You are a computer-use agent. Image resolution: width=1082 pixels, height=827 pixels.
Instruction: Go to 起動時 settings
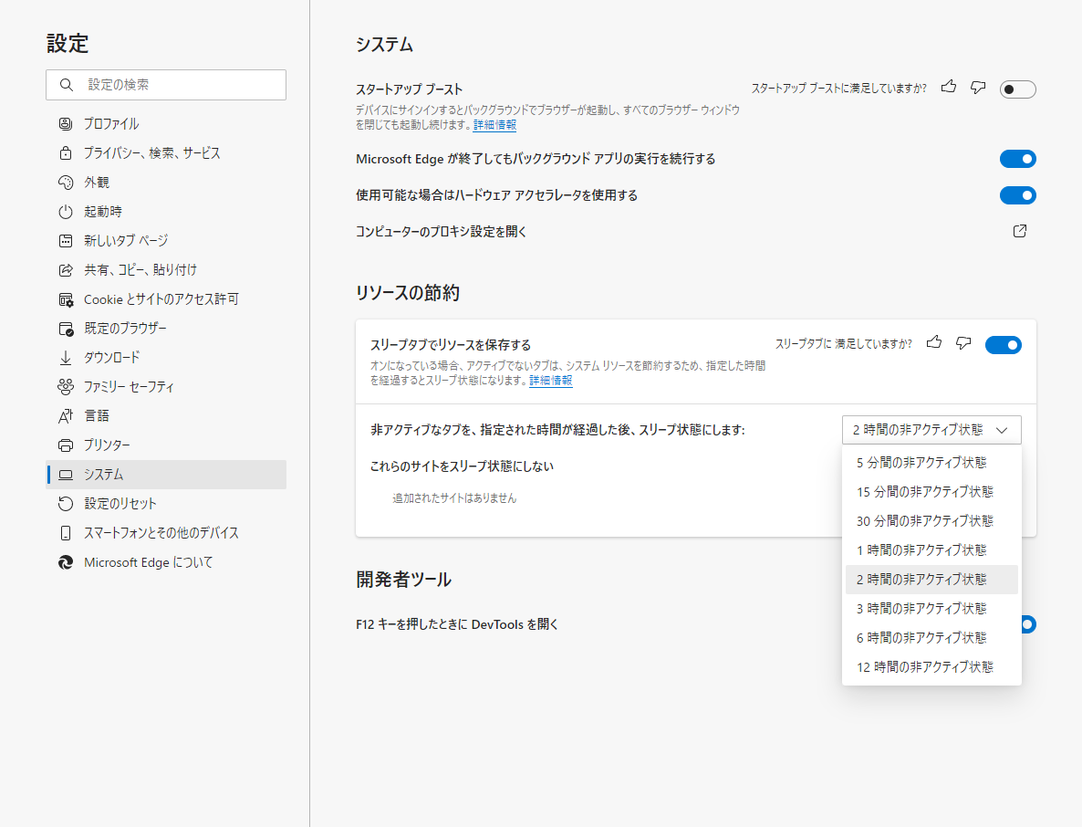[166, 212]
